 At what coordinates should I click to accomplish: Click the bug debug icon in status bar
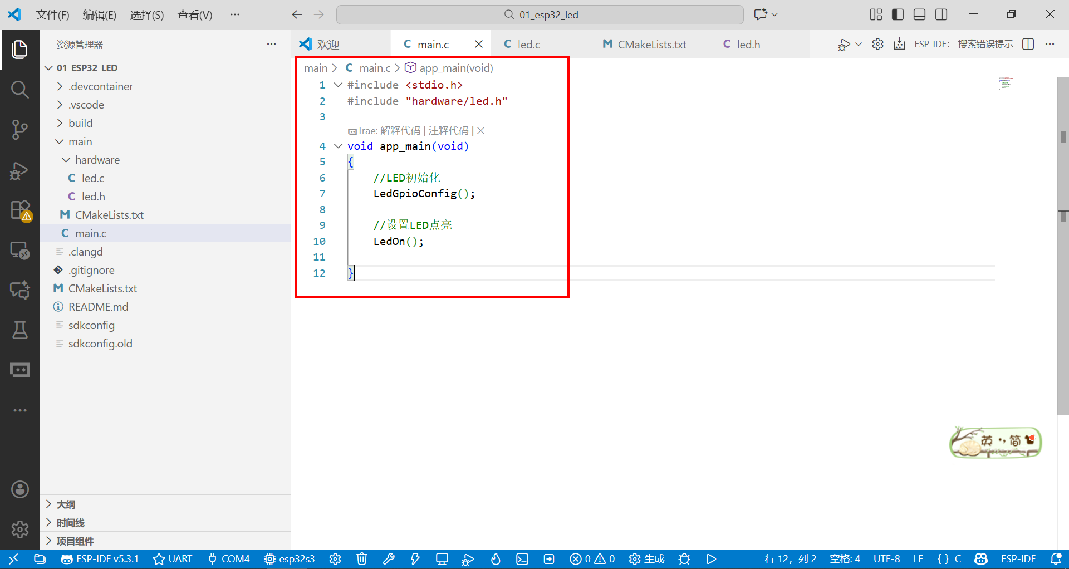coord(685,559)
